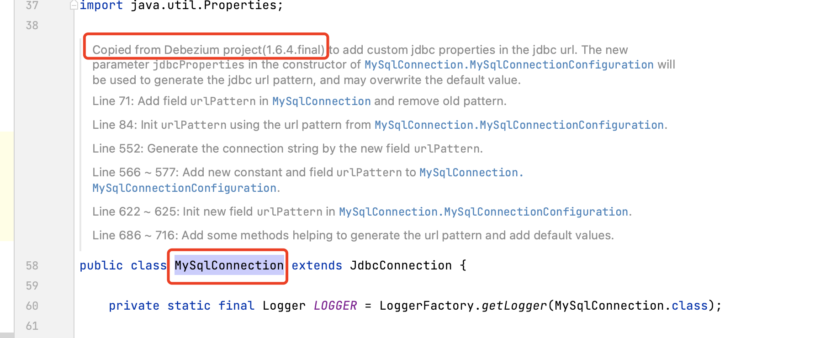The height and width of the screenshot is (338, 815).
Task: Click the yellow change marker strip at left edge
Action: pyautogui.click(x=6, y=186)
